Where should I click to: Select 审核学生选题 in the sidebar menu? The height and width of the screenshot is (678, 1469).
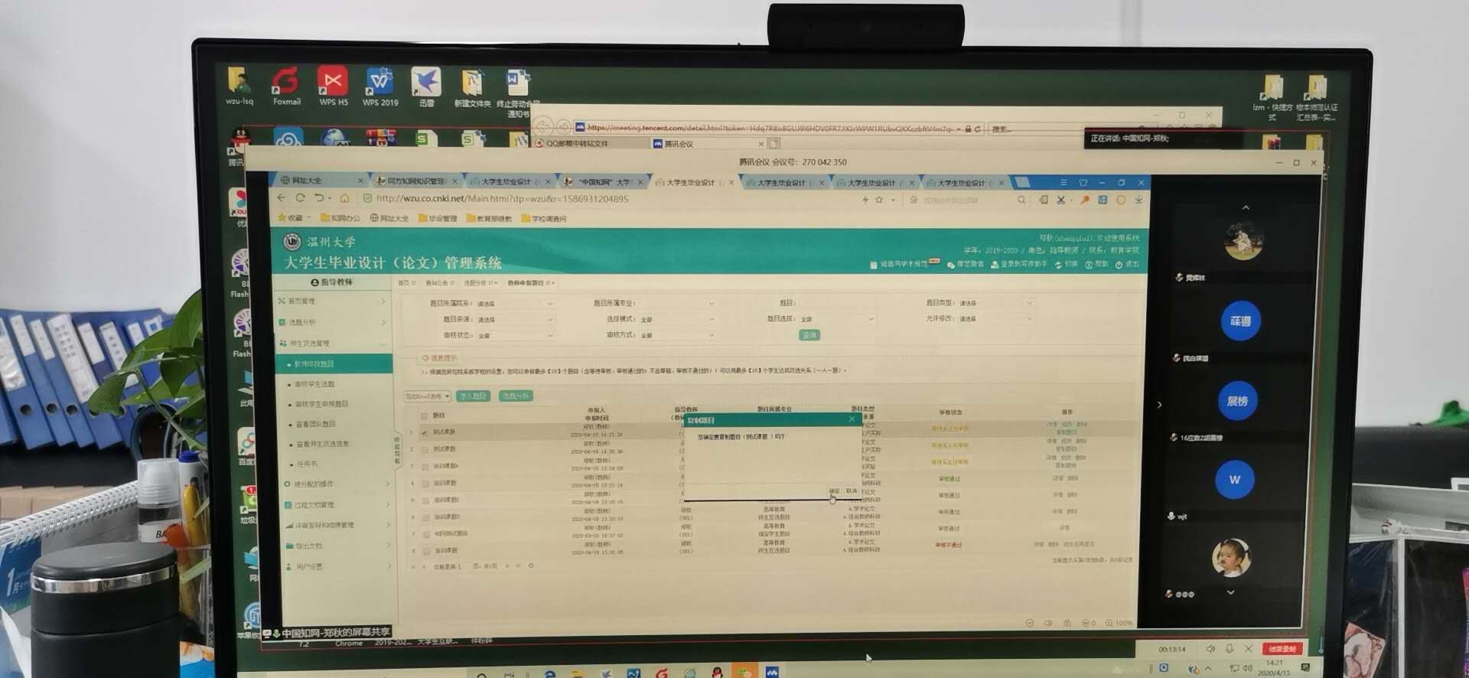(315, 384)
